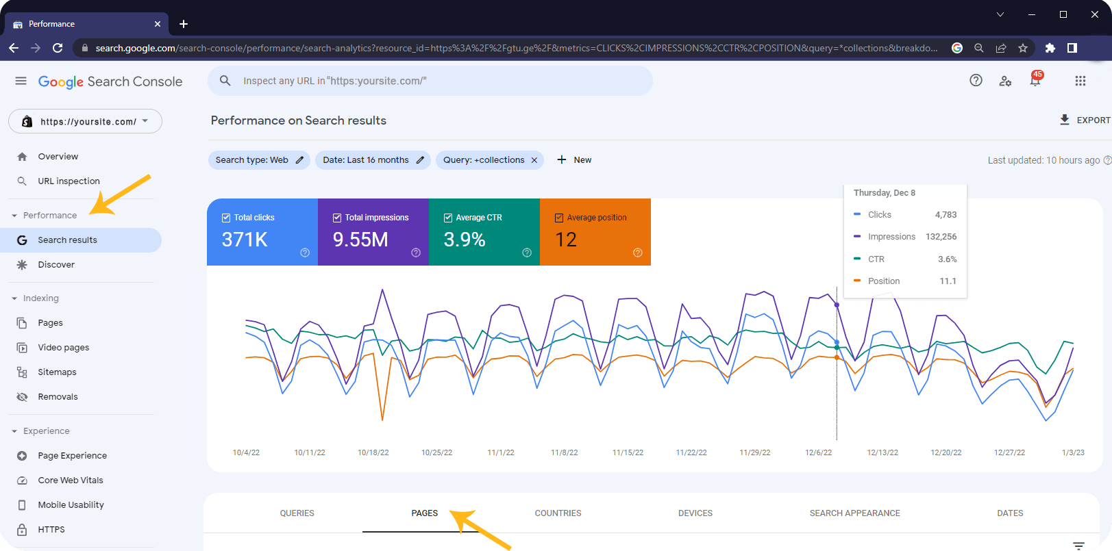The image size is (1112, 551).
Task: Switch to the PAGES tab
Action: coord(425,513)
